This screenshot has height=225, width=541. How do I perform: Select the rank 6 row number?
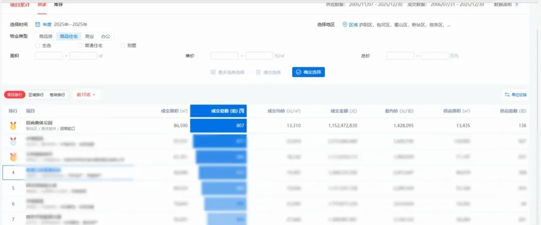click(x=13, y=203)
